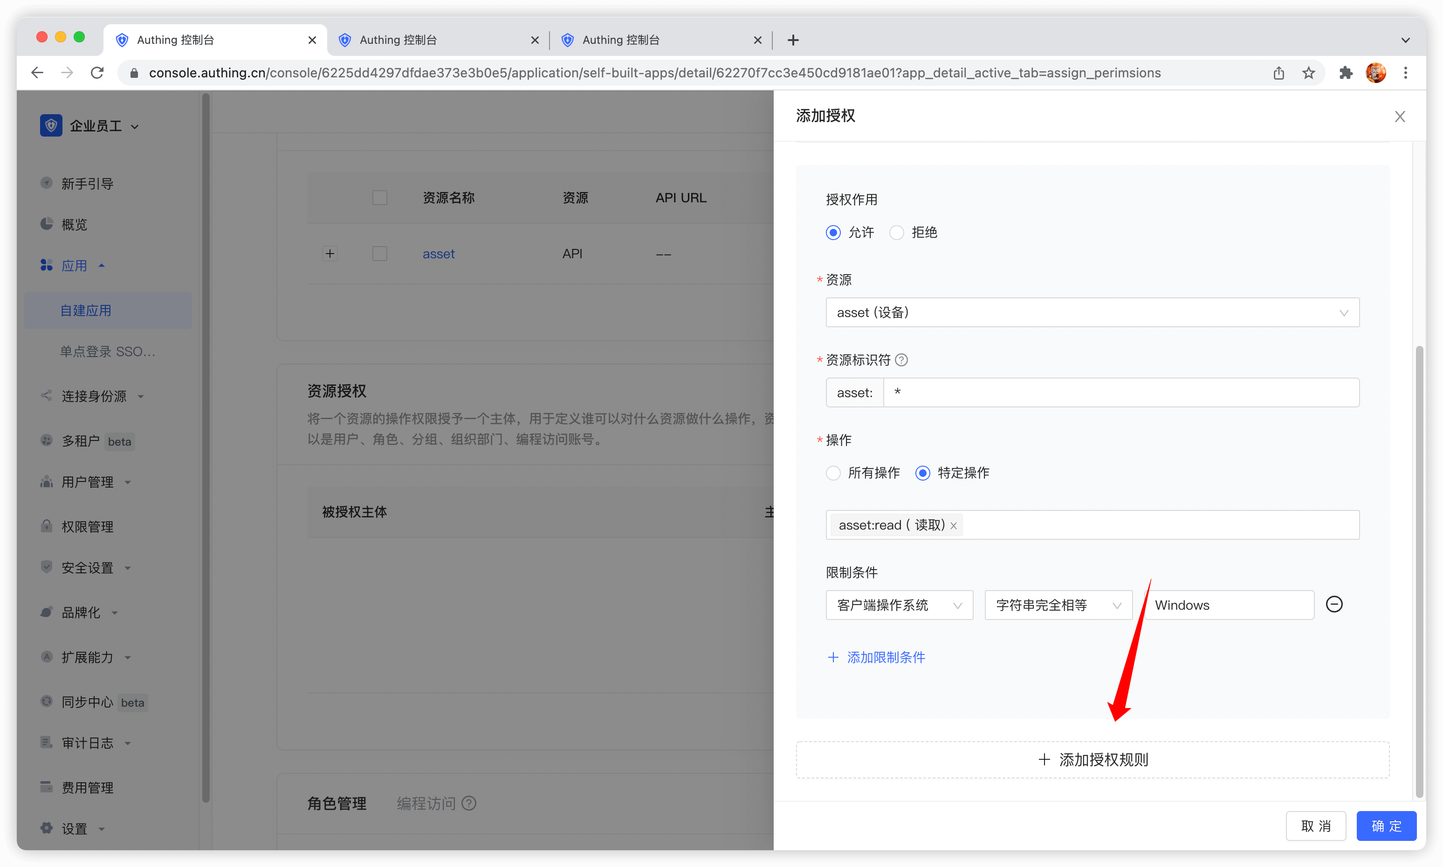Viewport: 1443px width, 867px height.
Task: Open the 审计日志 log icon
Action: pos(47,742)
